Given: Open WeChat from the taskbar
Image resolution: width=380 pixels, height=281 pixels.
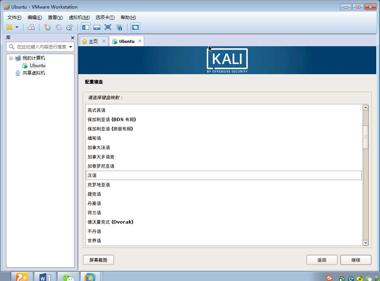Looking at the screenshot, I should [68, 277].
